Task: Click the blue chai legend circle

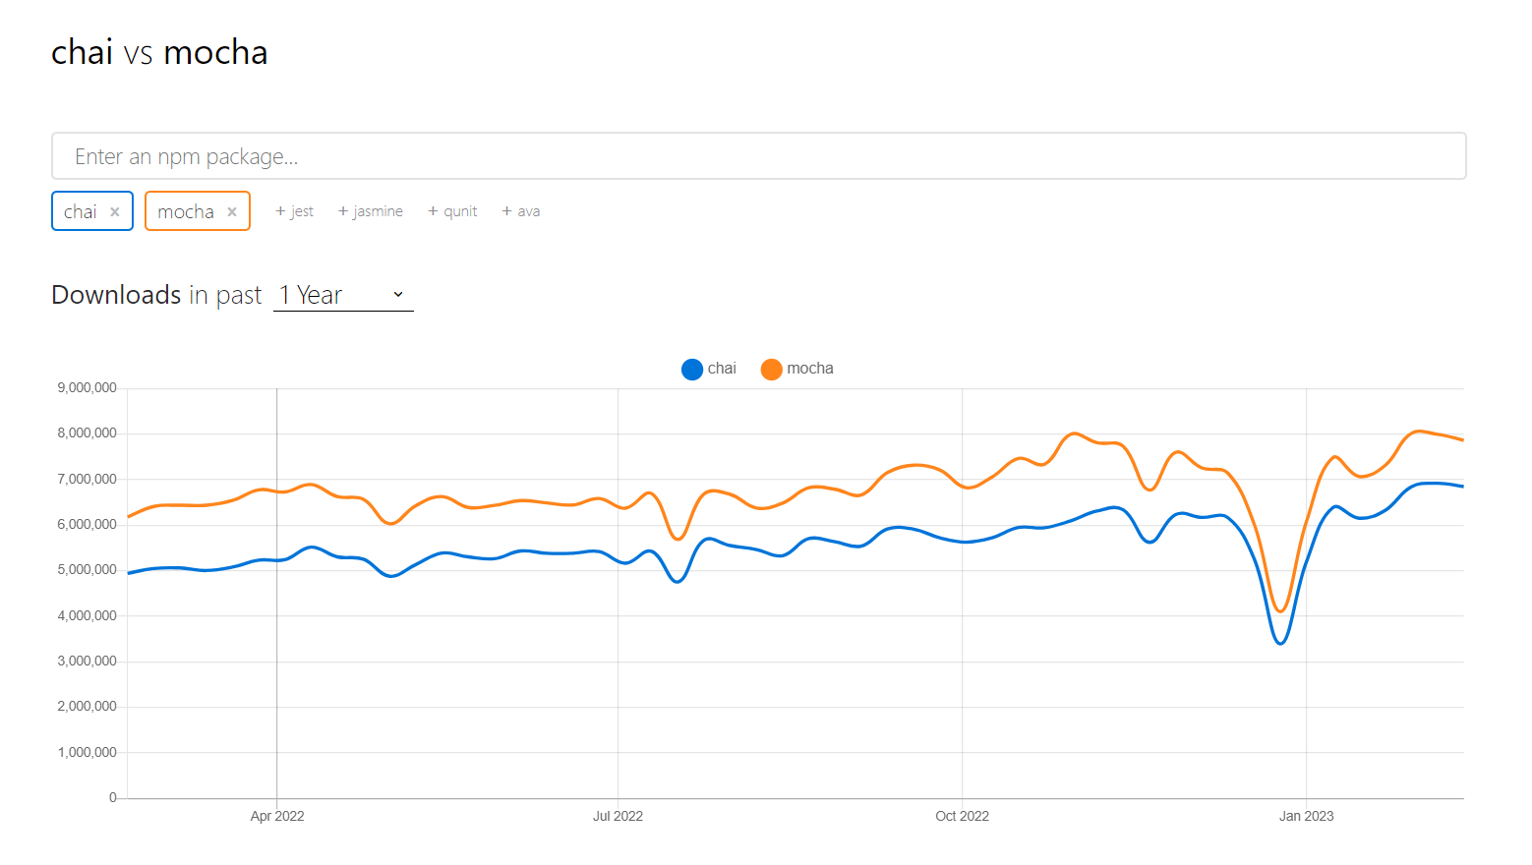Action: click(x=692, y=369)
